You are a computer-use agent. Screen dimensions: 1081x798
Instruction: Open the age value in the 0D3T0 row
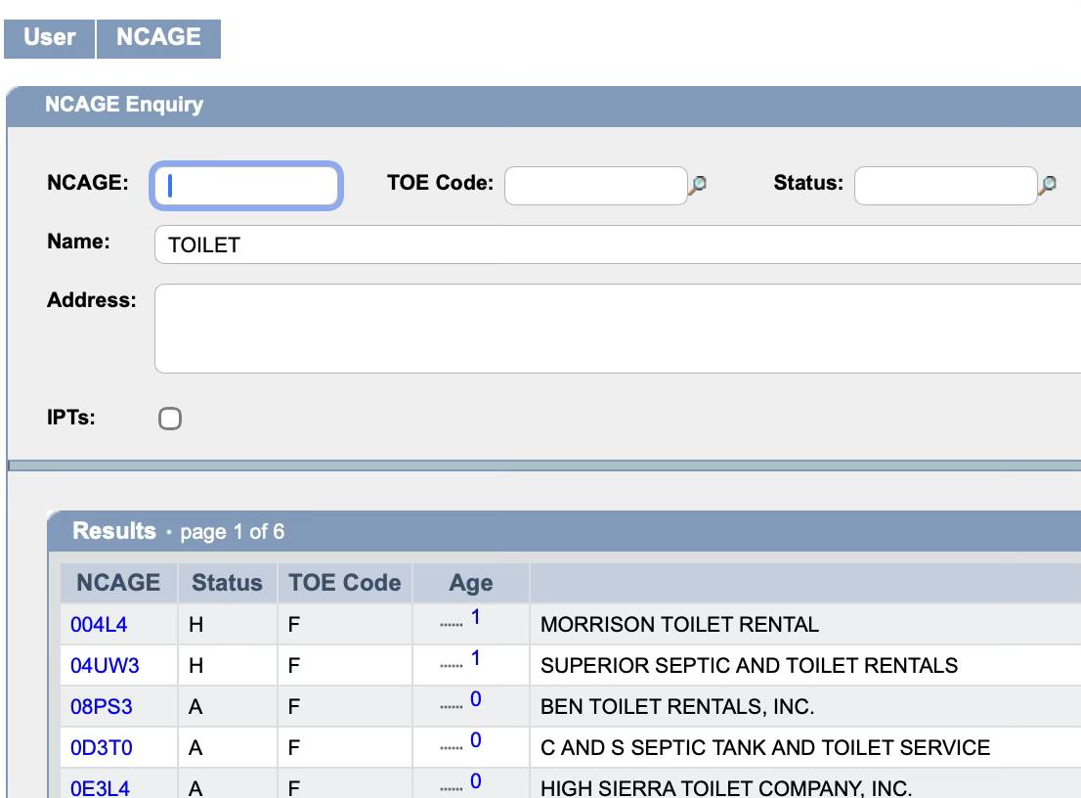tap(476, 740)
